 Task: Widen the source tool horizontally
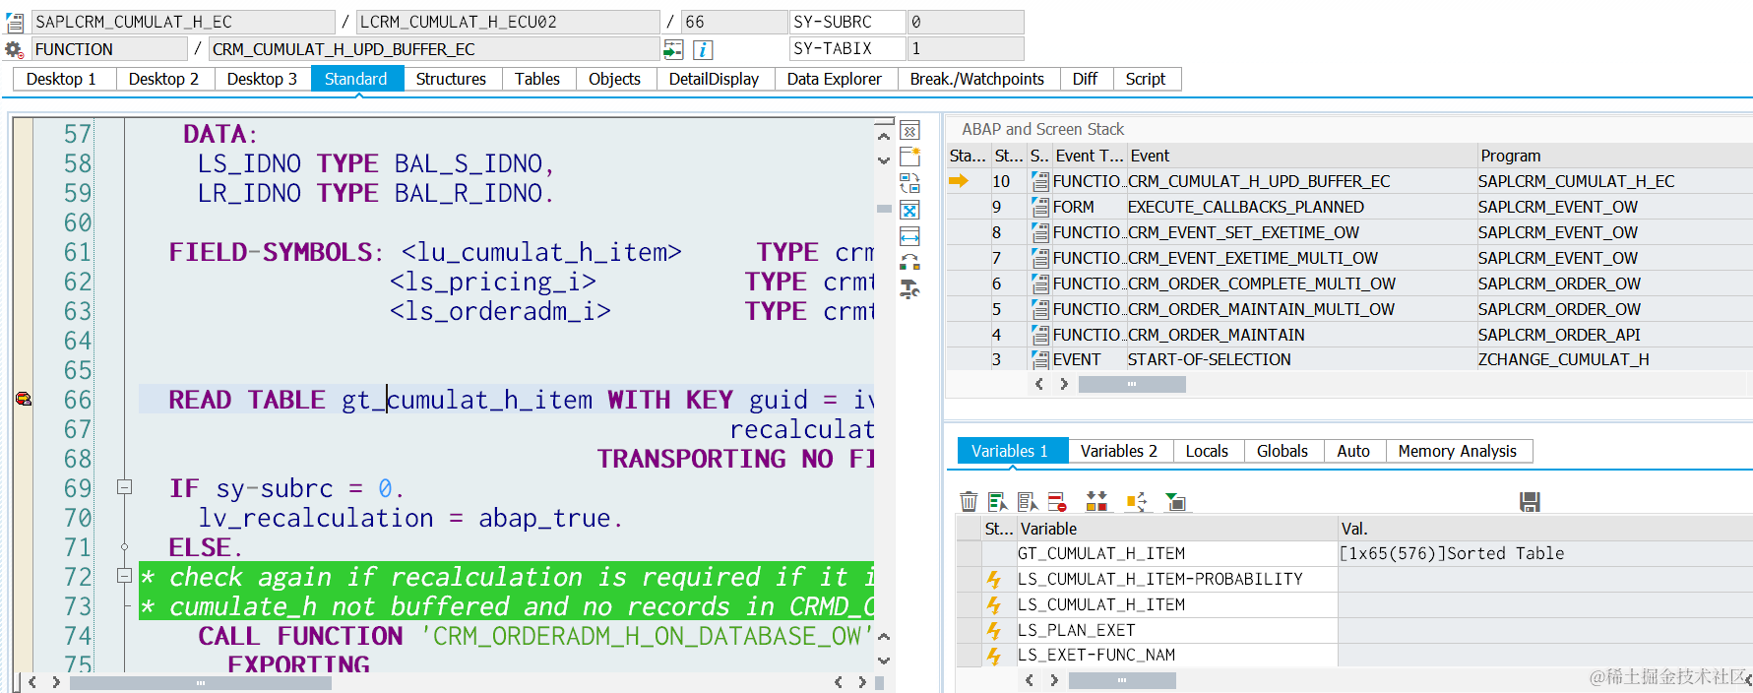tap(910, 236)
